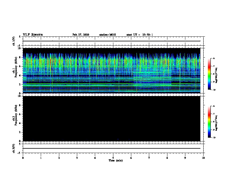
Task: Click the ch.1 spectrogram color scale bar
Action: tap(209, 74)
